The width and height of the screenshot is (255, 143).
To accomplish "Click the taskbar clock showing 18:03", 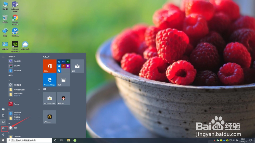I will (243, 140).
